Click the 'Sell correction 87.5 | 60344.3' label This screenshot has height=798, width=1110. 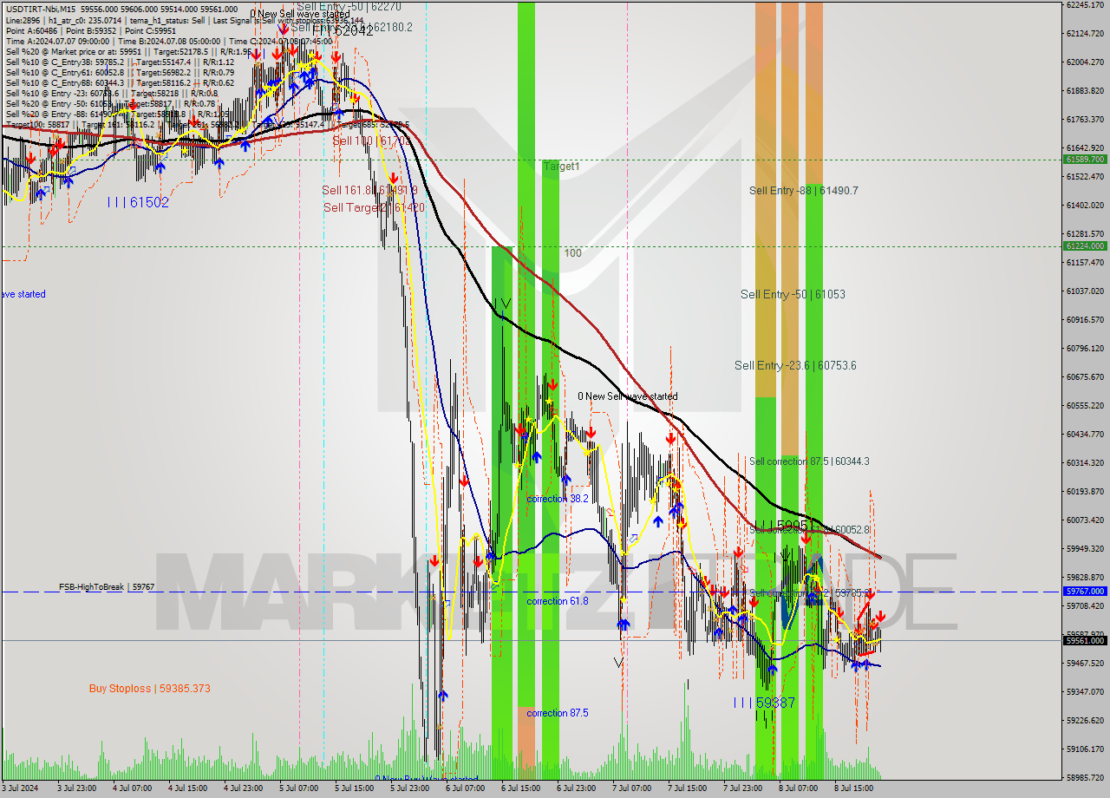click(809, 461)
